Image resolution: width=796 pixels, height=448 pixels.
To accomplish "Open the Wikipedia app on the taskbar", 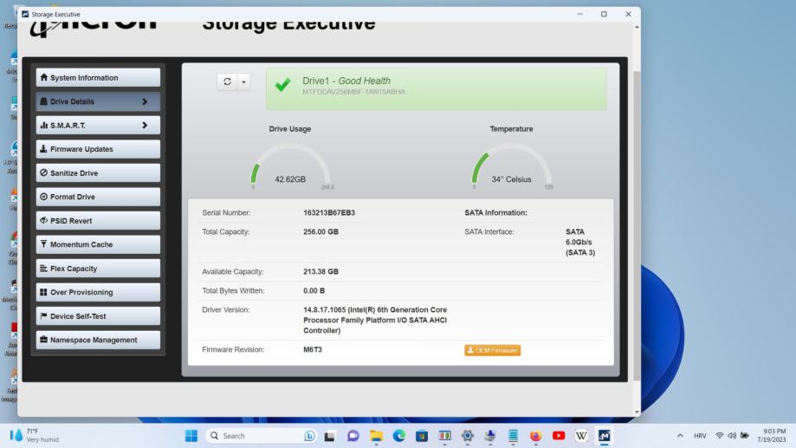I will coord(581,436).
